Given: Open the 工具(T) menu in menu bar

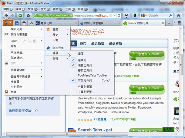Looking at the screenshot, I should click(70, 9).
